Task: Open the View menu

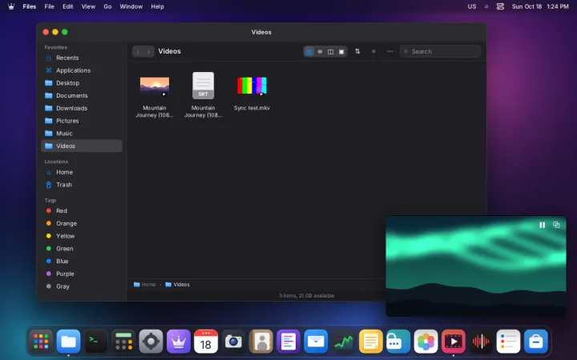Action: click(x=88, y=6)
